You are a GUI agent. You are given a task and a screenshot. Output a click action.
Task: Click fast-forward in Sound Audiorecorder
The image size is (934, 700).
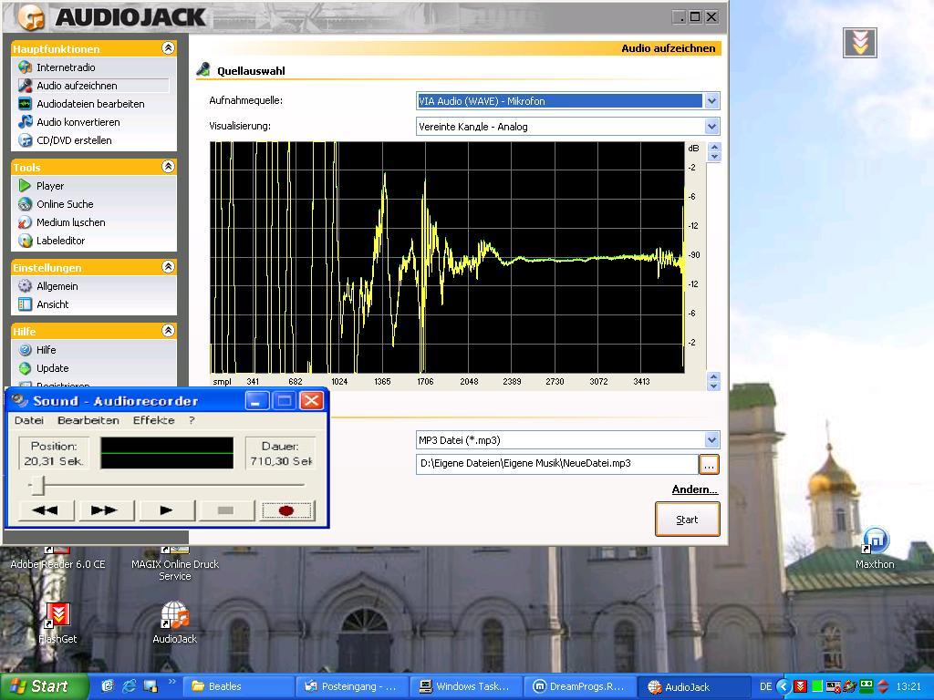click(105, 510)
